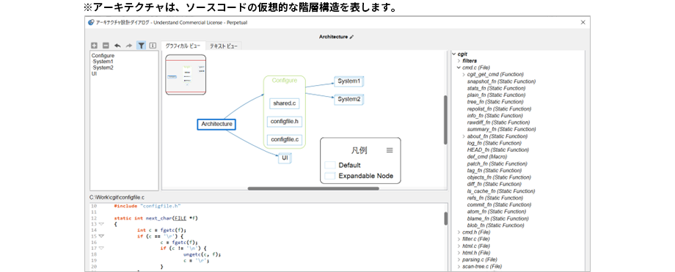Image resolution: width=675 pixels, height=272 pixels.
Task: Select blame_fn (Static Function)
Action: 497,218
